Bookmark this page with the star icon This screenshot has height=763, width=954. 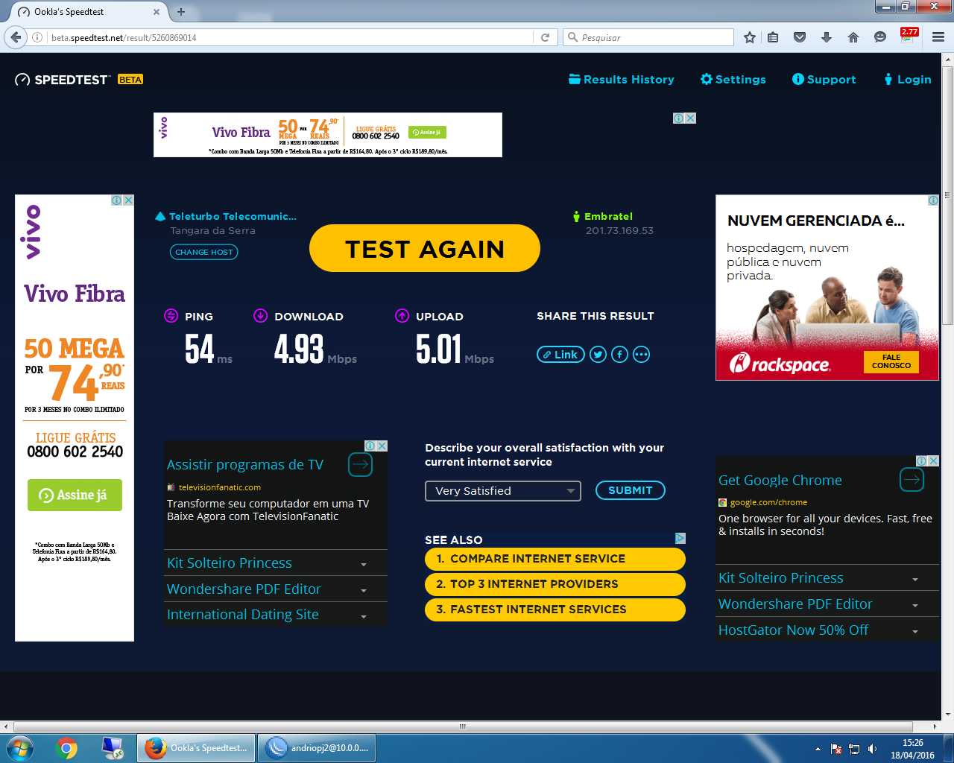pos(750,37)
